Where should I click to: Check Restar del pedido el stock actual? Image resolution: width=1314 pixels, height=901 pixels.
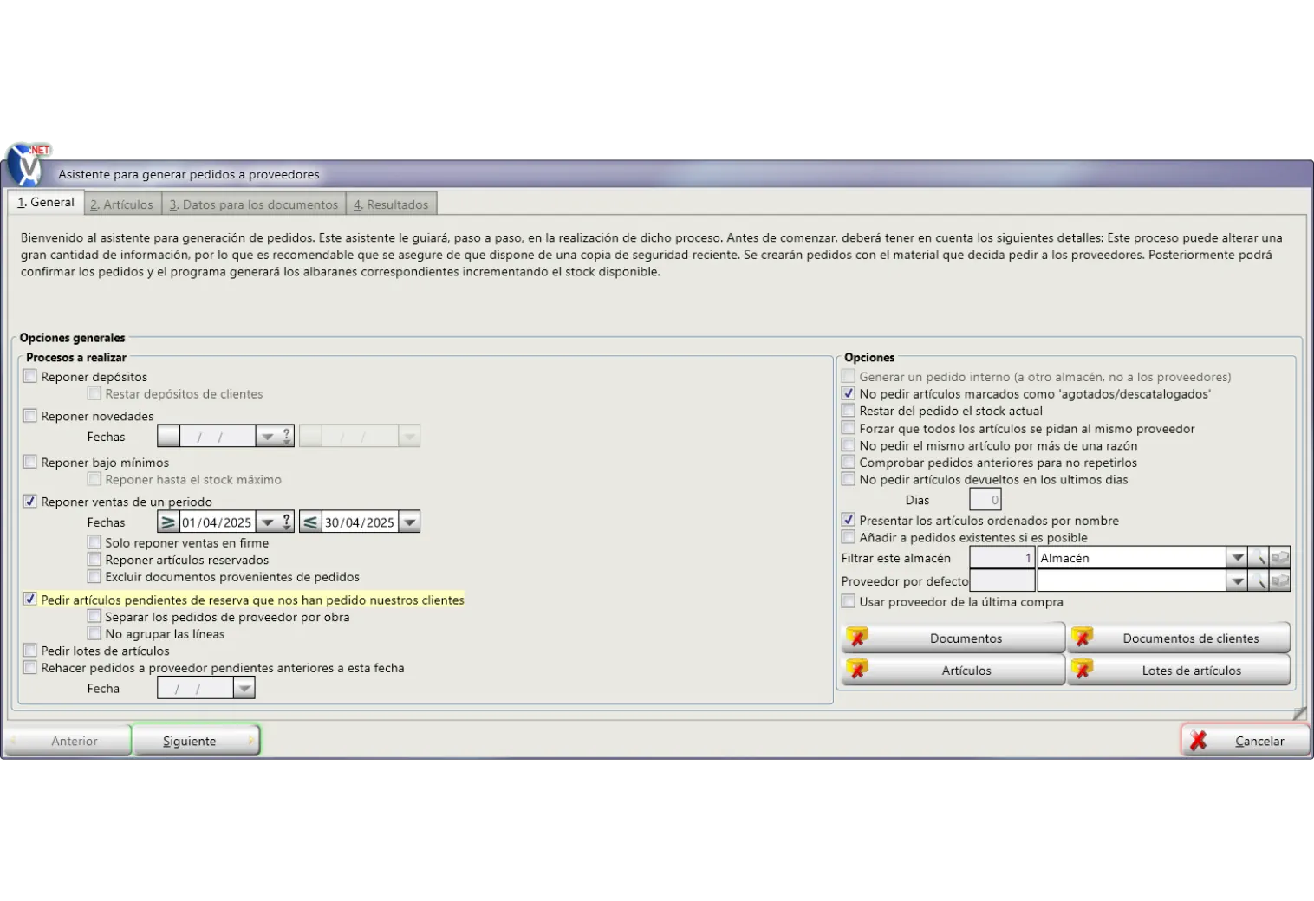(x=849, y=411)
